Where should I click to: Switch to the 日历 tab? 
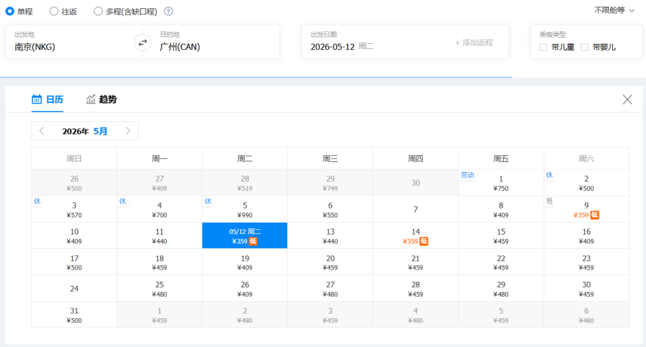click(47, 100)
